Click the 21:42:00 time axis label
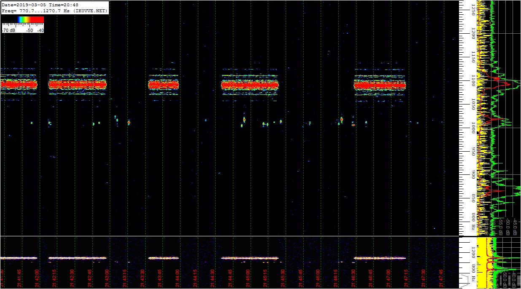The height and width of the screenshot is (289, 521). click(x=37, y=277)
